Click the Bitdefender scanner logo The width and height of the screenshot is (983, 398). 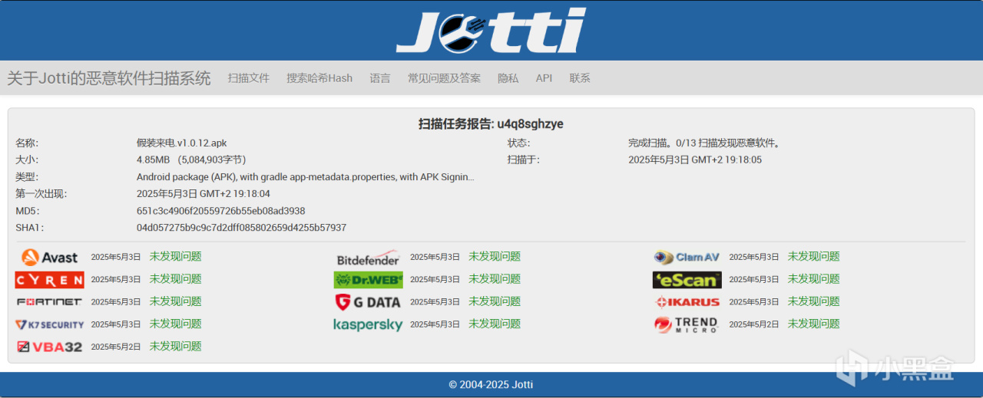(369, 257)
